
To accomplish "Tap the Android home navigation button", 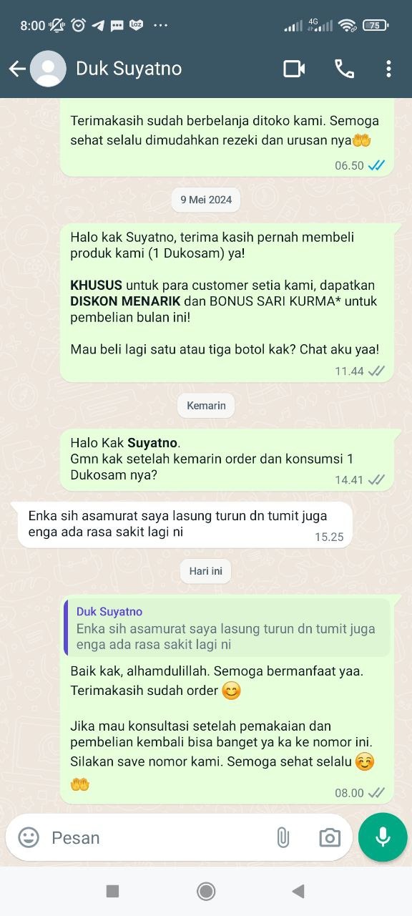I will pyautogui.click(x=206, y=891).
